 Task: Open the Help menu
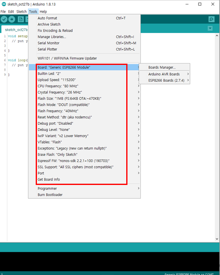point(43,12)
